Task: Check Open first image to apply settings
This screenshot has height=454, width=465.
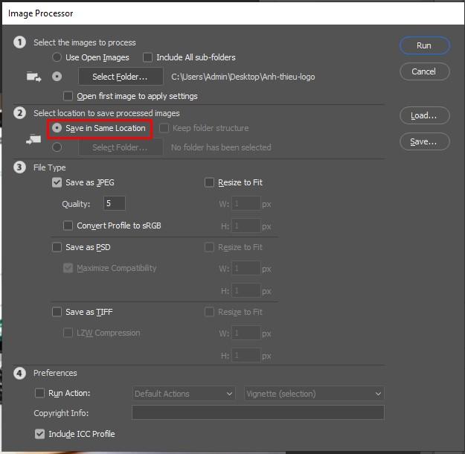Action: click(69, 96)
